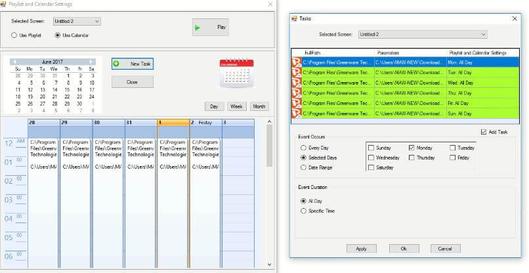Click June 2017 month title

pos(53,62)
